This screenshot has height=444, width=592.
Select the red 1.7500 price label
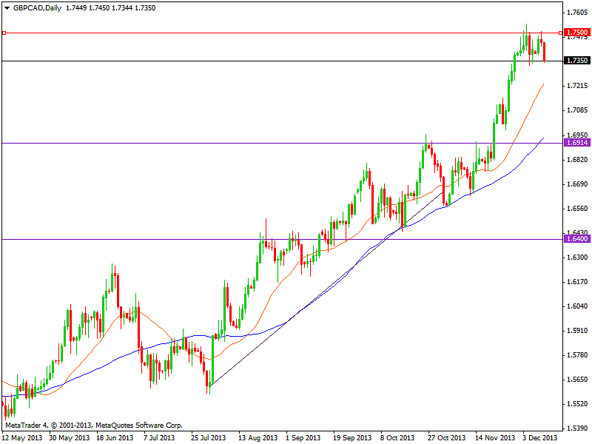(x=576, y=33)
